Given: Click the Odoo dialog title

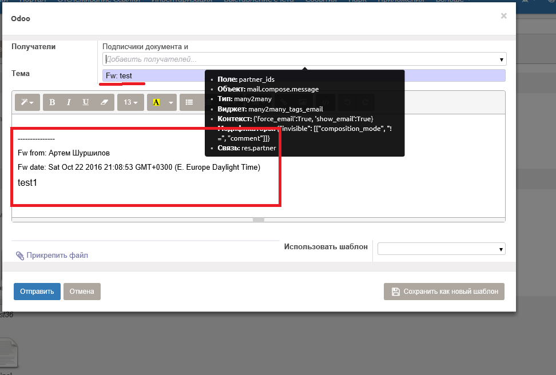Looking at the screenshot, I should click(21, 18).
